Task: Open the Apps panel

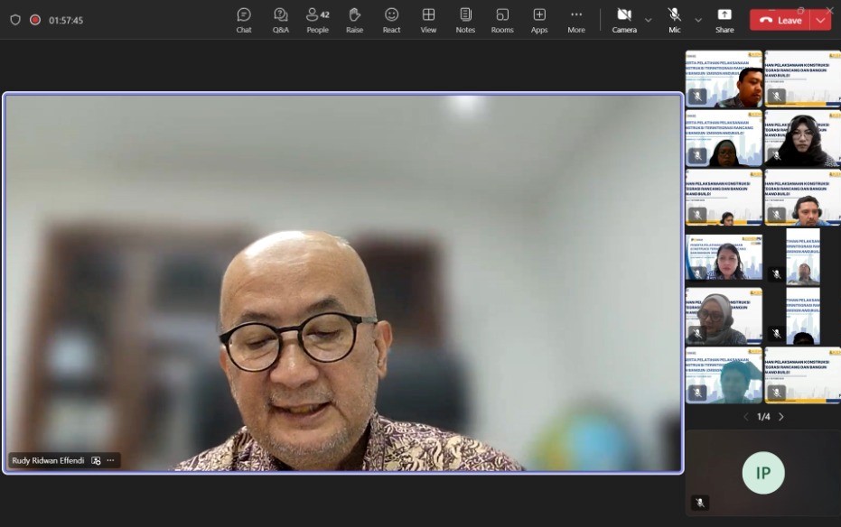Action: (538, 20)
